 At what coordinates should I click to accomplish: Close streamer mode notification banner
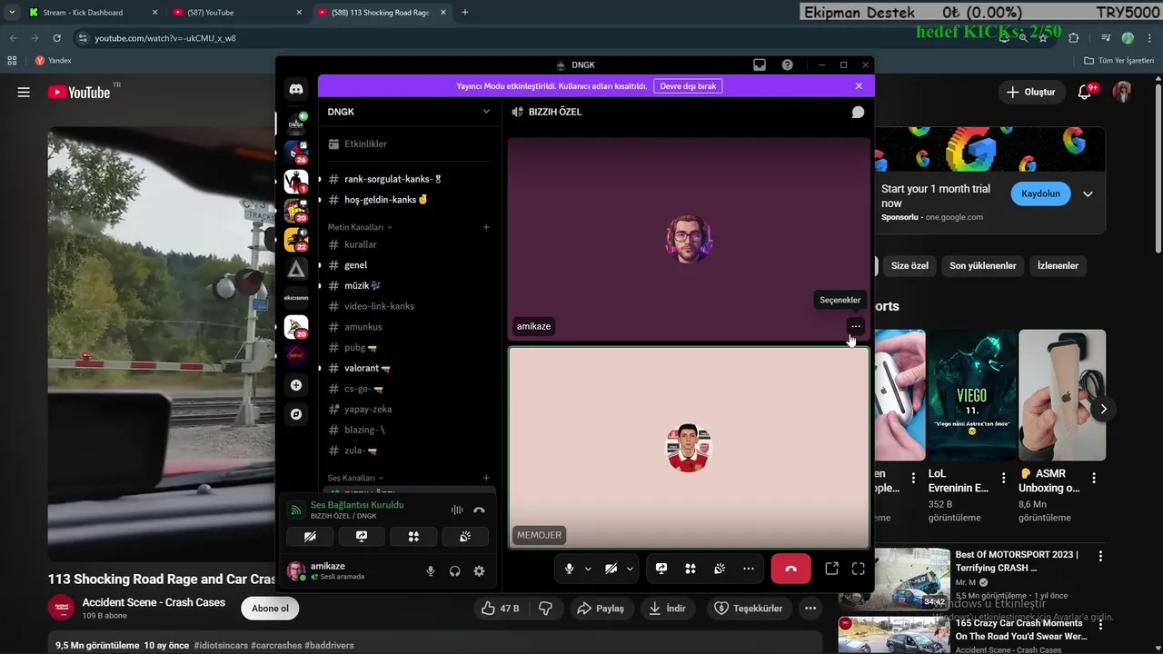[859, 86]
